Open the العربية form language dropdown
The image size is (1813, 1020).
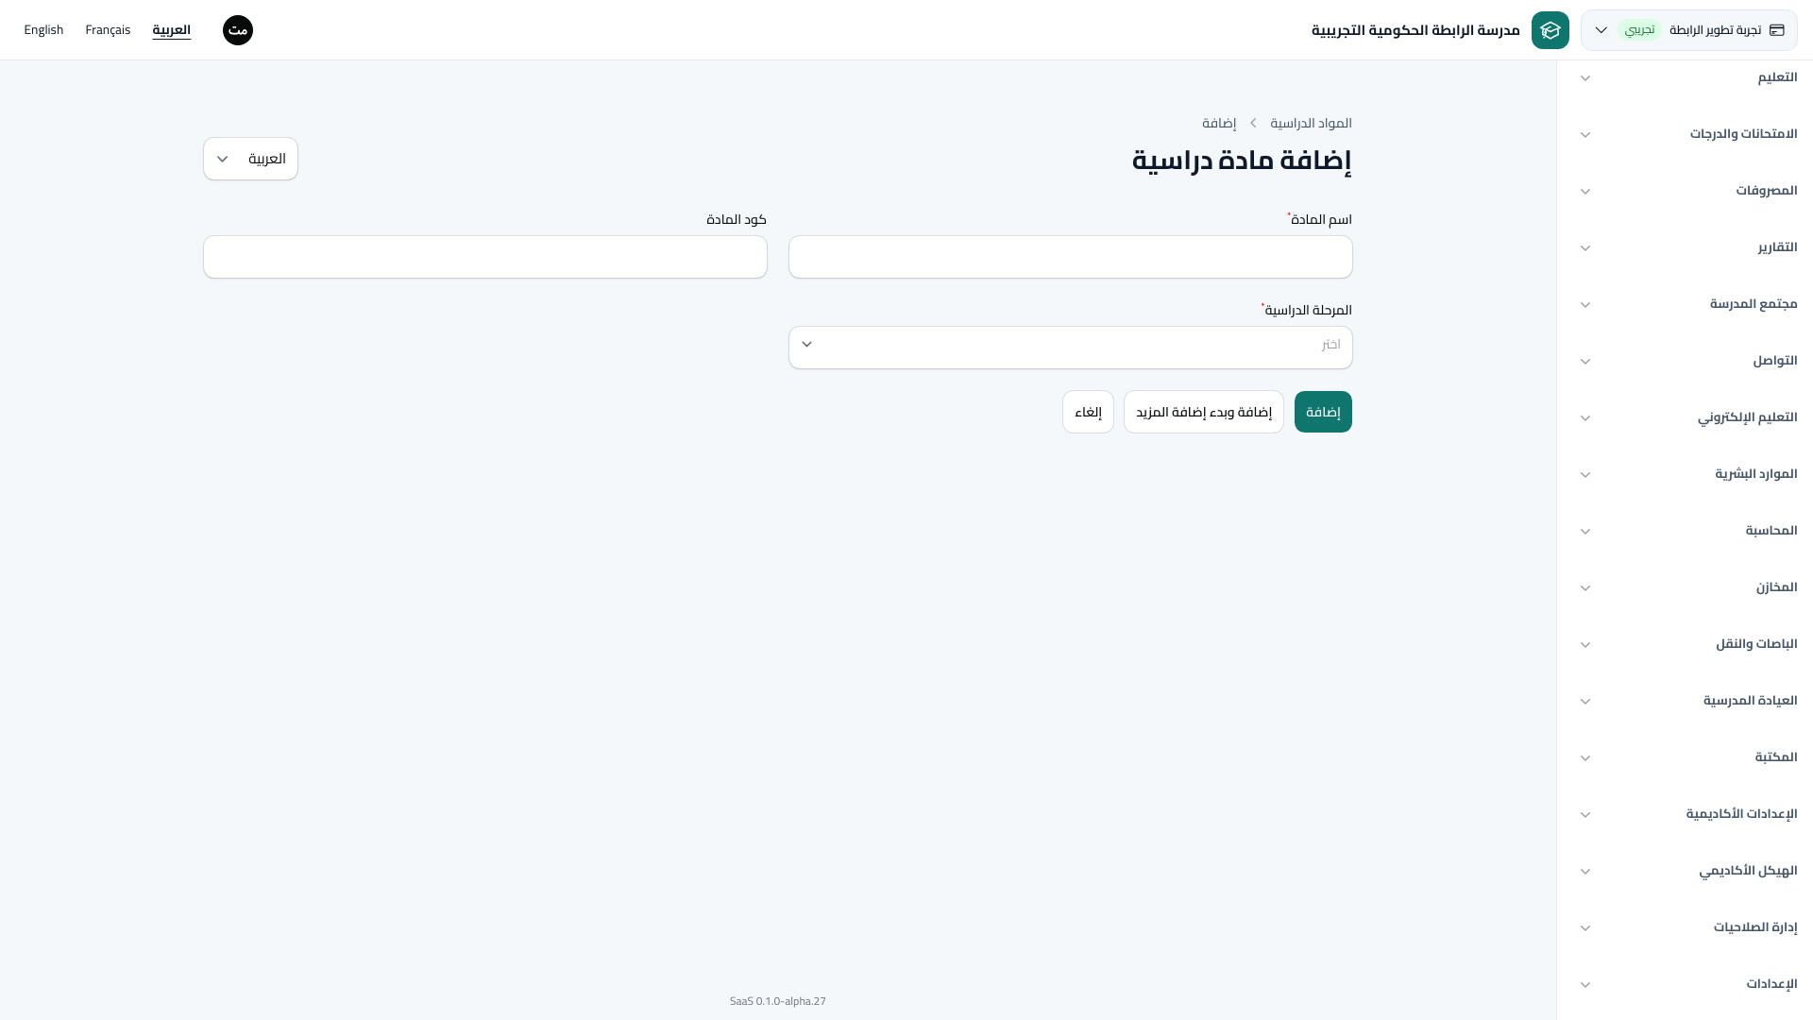250,159
